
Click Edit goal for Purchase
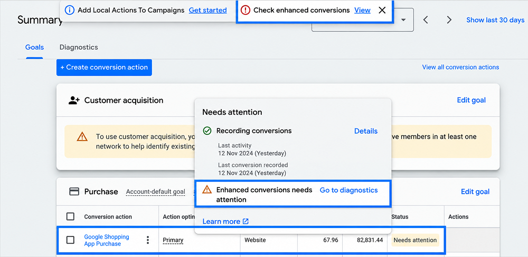click(475, 192)
